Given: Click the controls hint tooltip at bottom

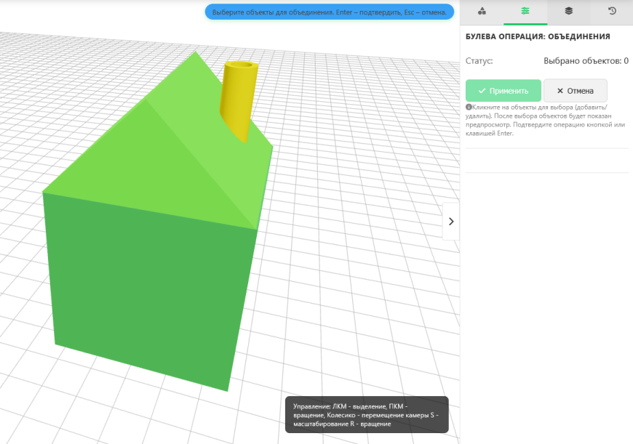Looking at the screenshot, I should (x=367, y=416).
